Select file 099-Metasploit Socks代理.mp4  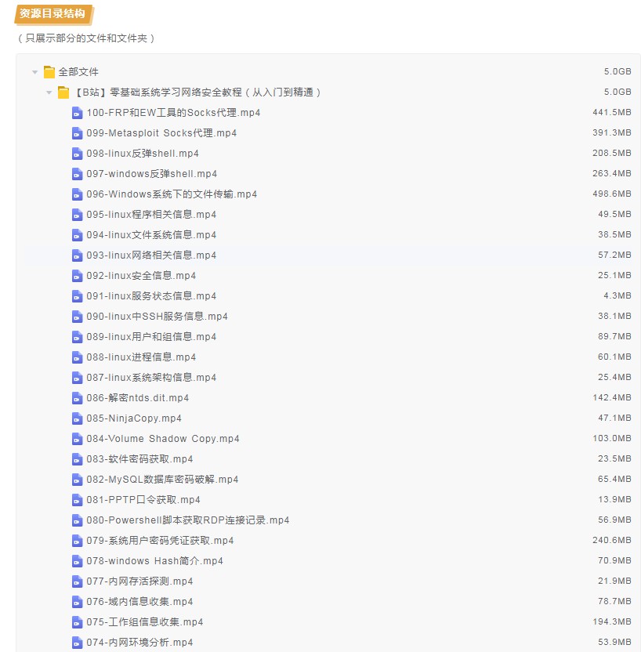161,133
